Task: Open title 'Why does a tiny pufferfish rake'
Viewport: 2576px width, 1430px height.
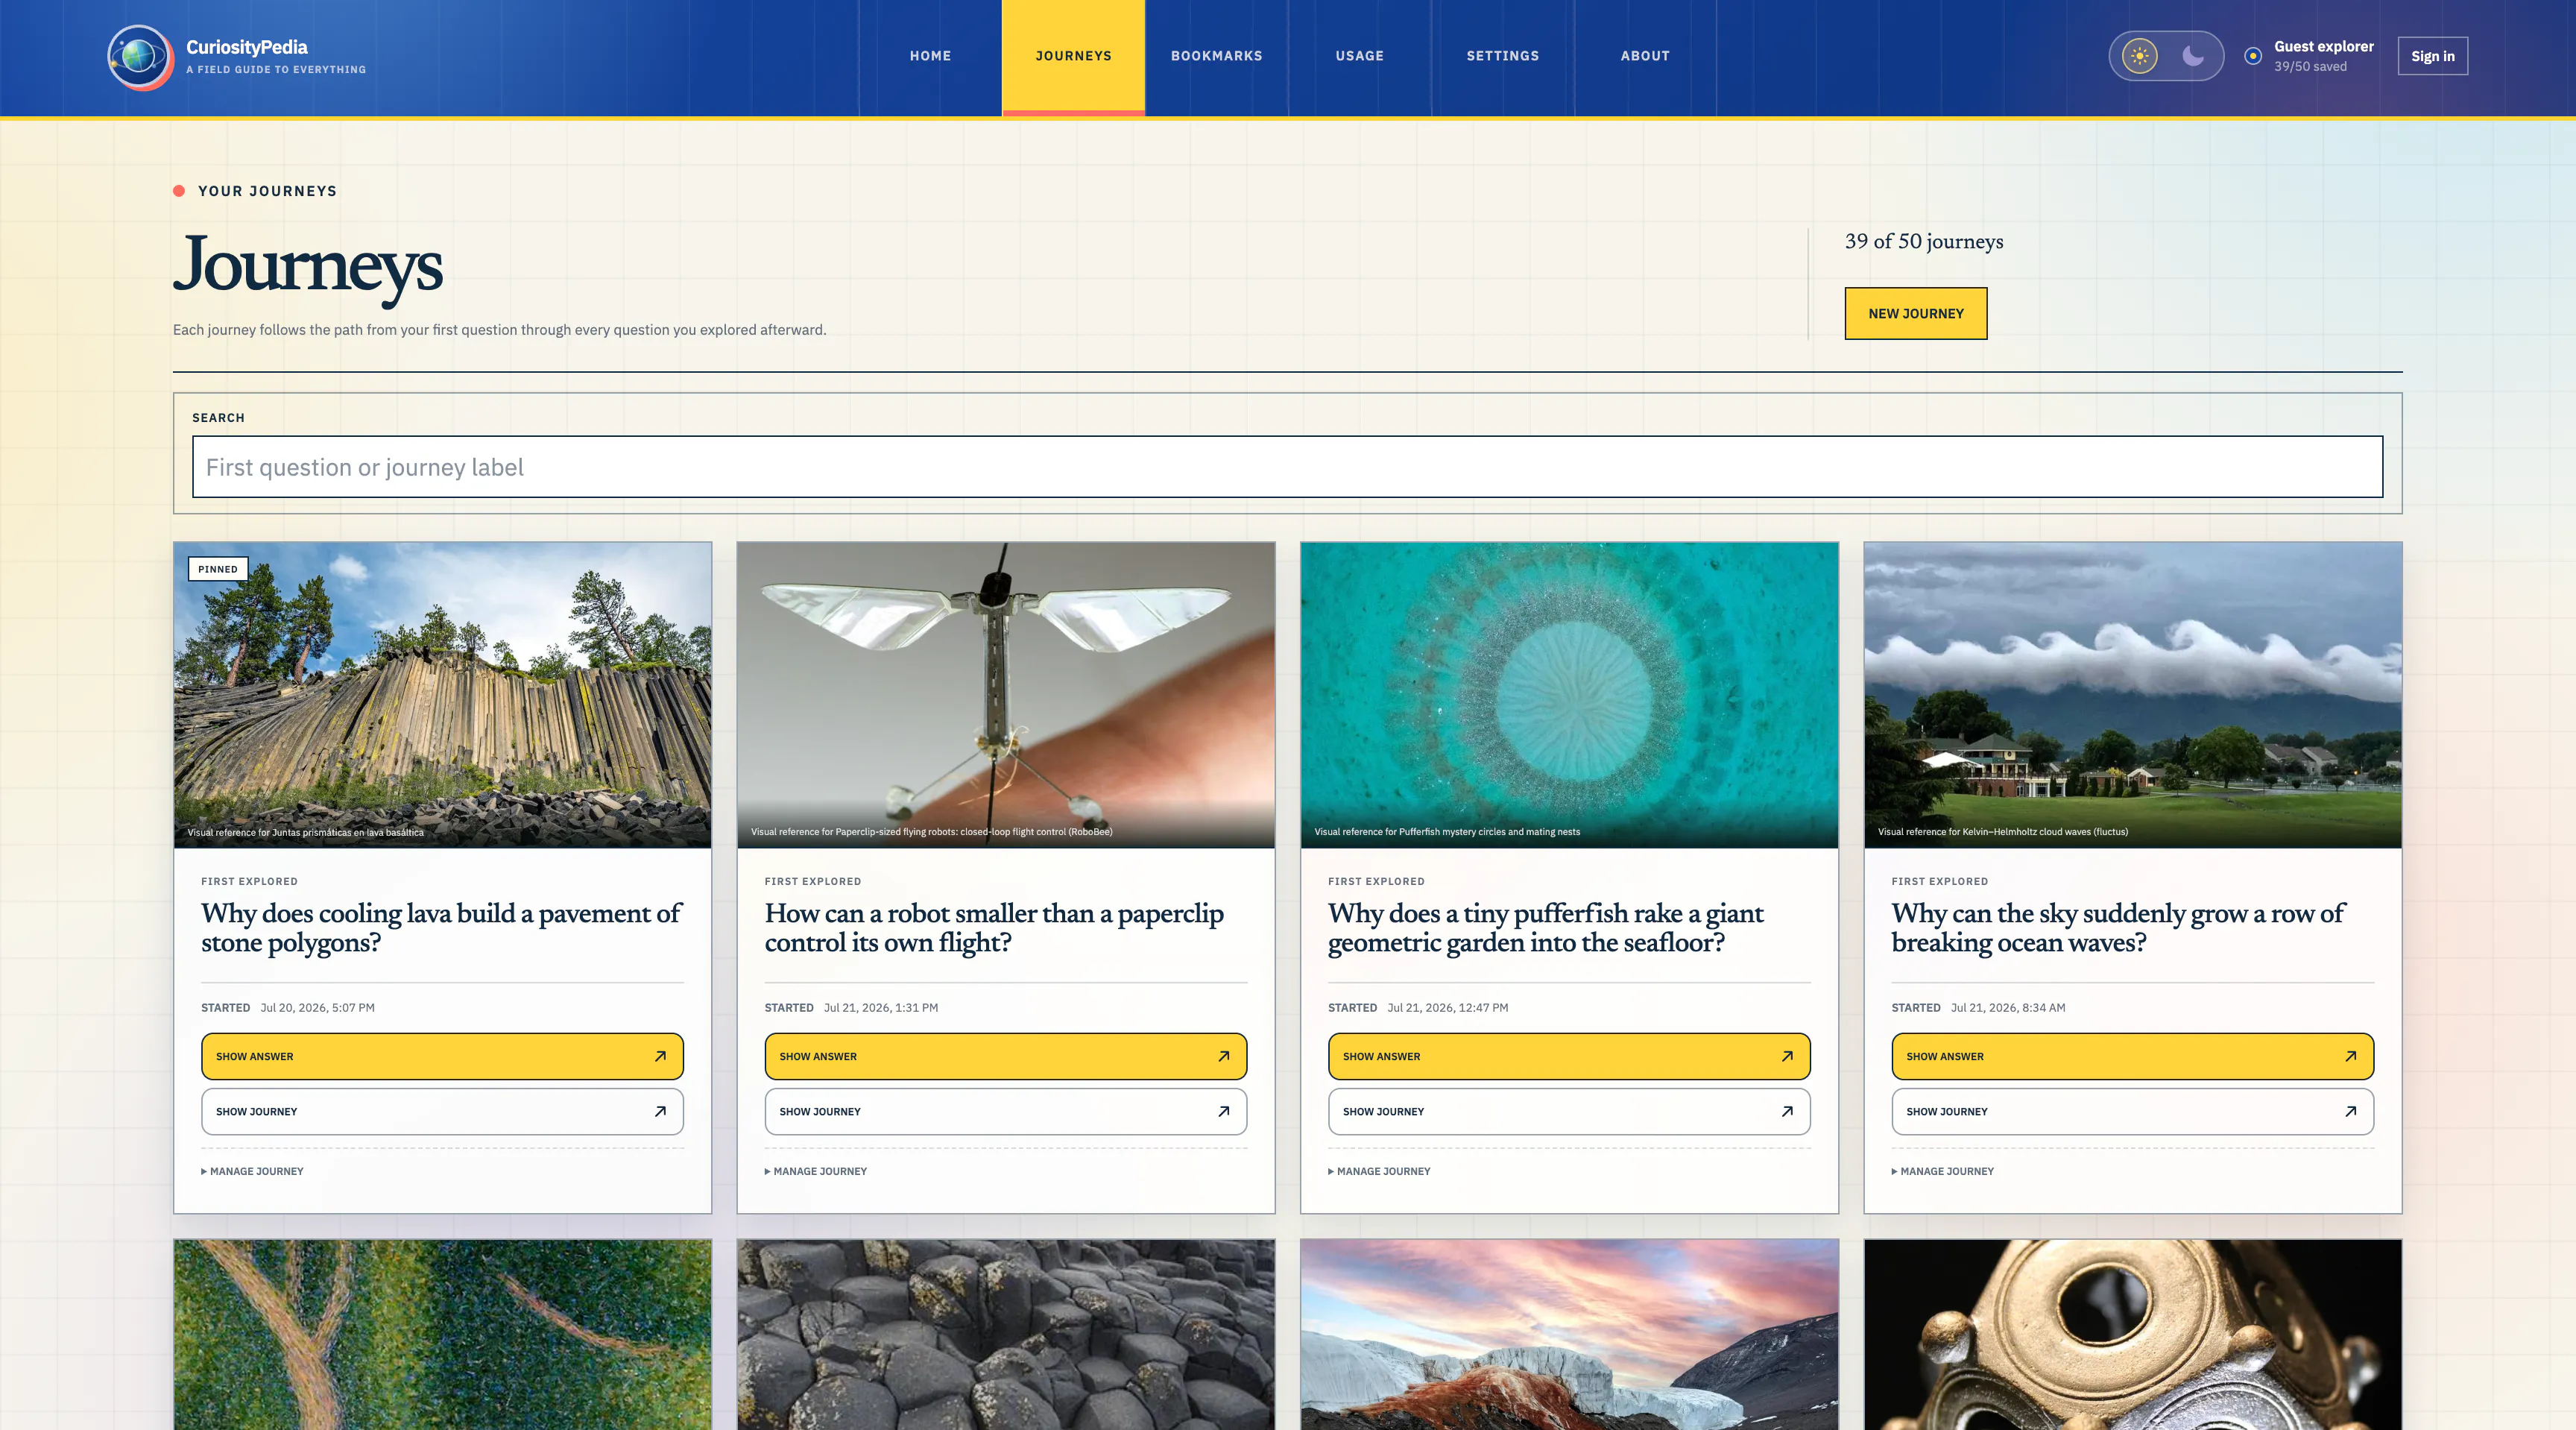Action: (1546, 927)
